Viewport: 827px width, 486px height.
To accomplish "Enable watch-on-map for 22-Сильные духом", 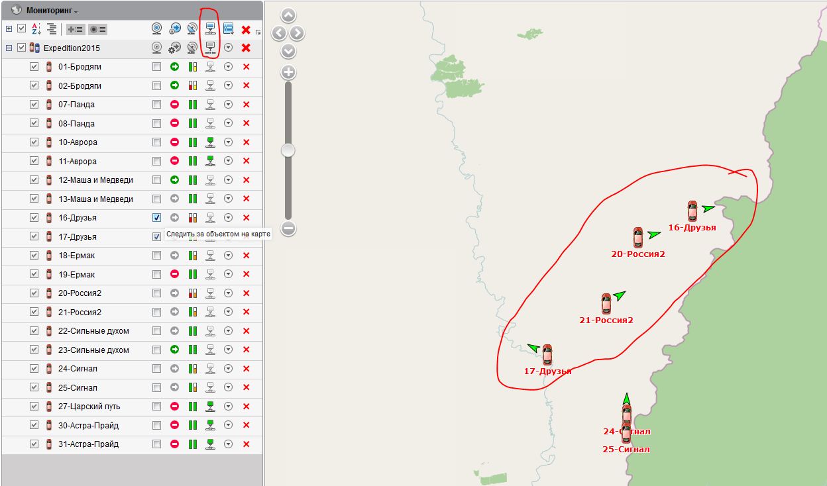I will pos(156,330).
